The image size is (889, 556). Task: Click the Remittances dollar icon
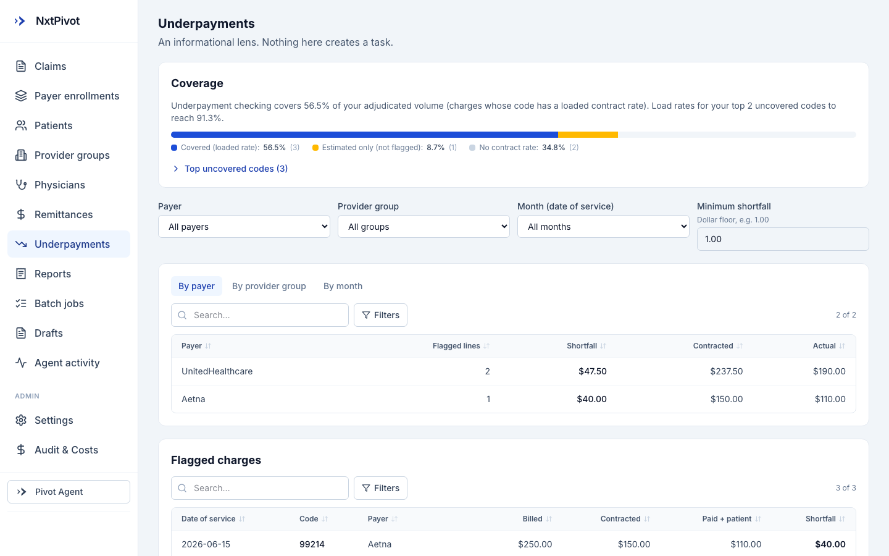21,214
